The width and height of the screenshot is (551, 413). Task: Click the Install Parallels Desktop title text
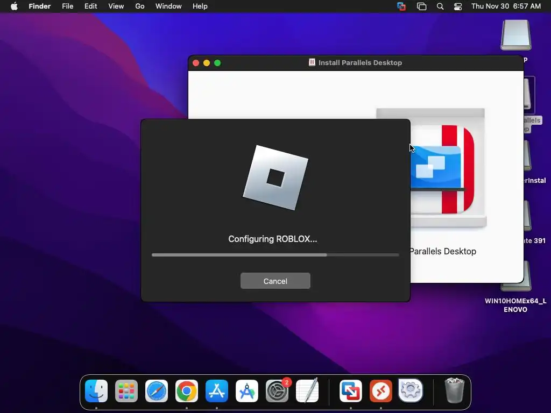click(x=360, y=63)
